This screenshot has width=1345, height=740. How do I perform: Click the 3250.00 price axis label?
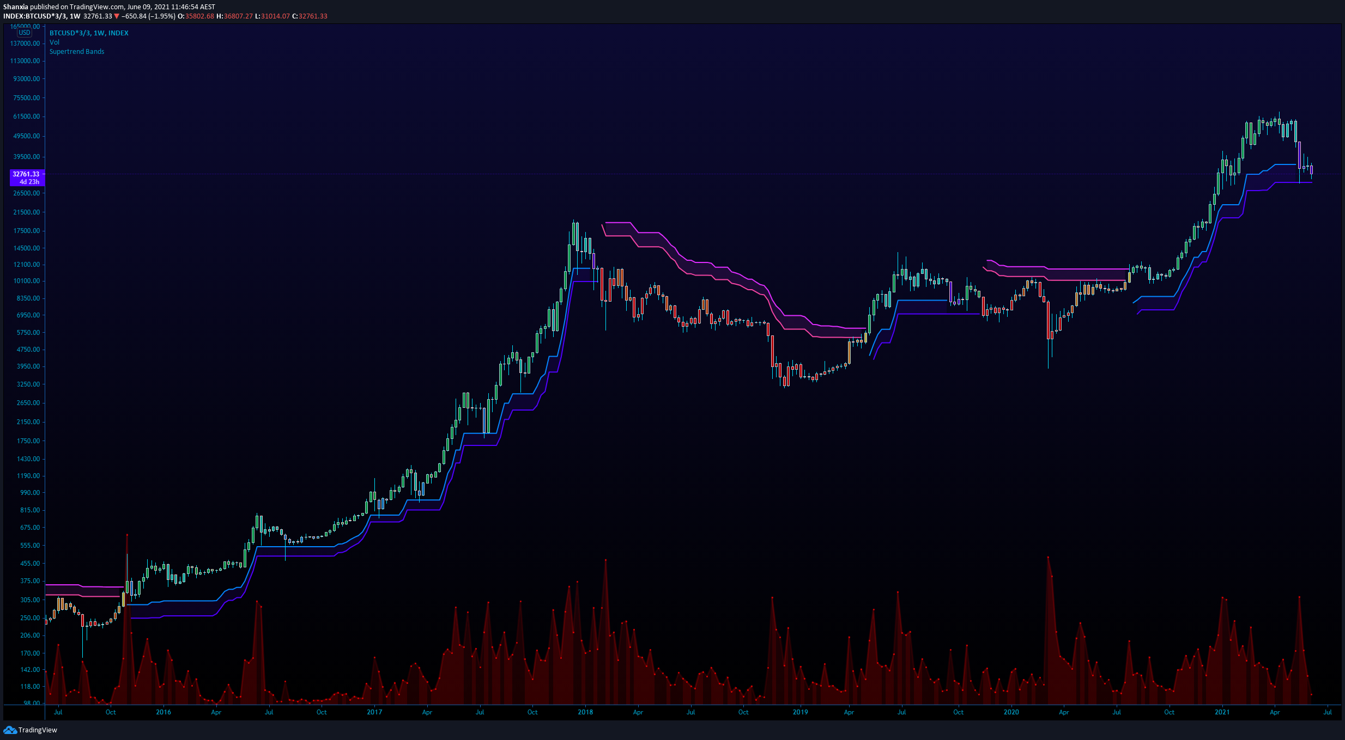[x=28, y=384]
